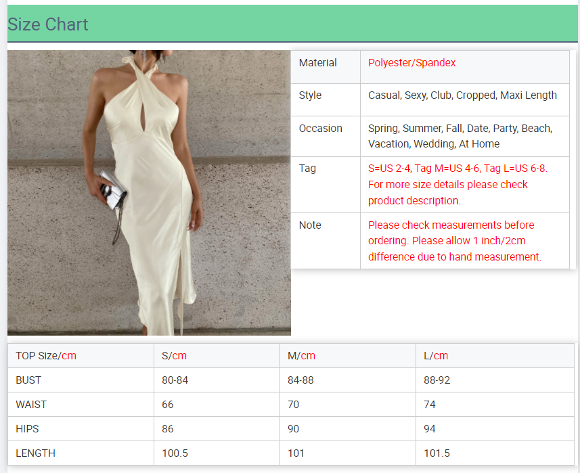Select the HIPS value 94 for large

tap(430, 429)
